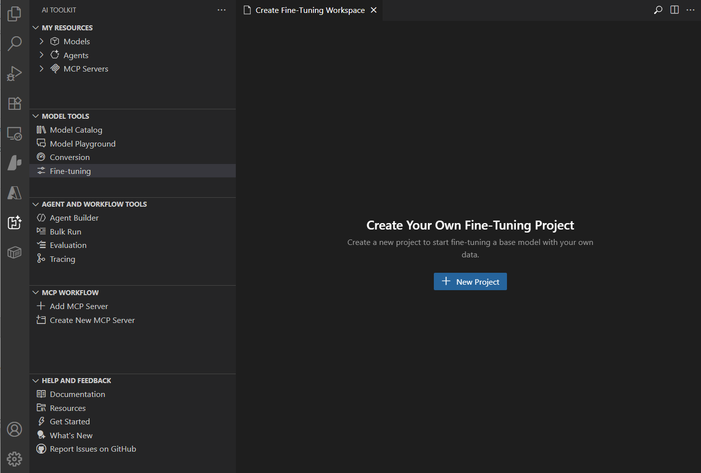
Task: Collapse the Model Tools section
Action: tap(36, 116)
